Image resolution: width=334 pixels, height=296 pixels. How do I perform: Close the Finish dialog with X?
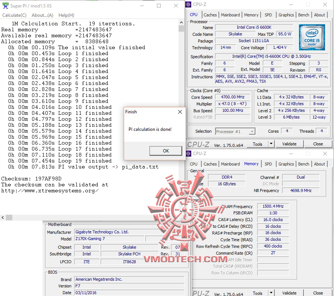[x=180, y=112]
